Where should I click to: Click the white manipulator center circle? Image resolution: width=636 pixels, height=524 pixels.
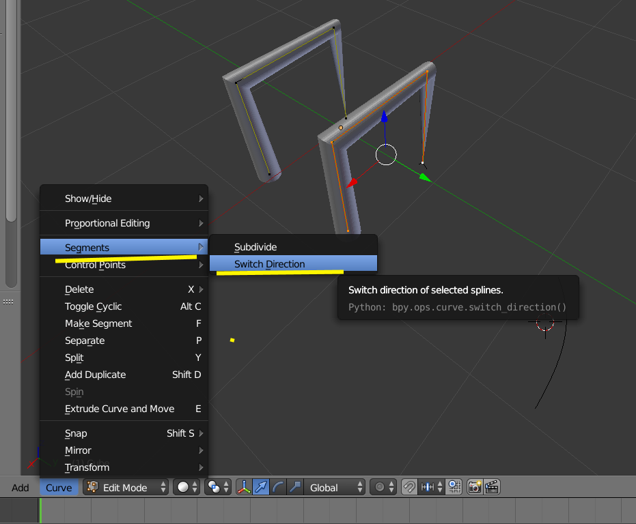pos(386,154)
